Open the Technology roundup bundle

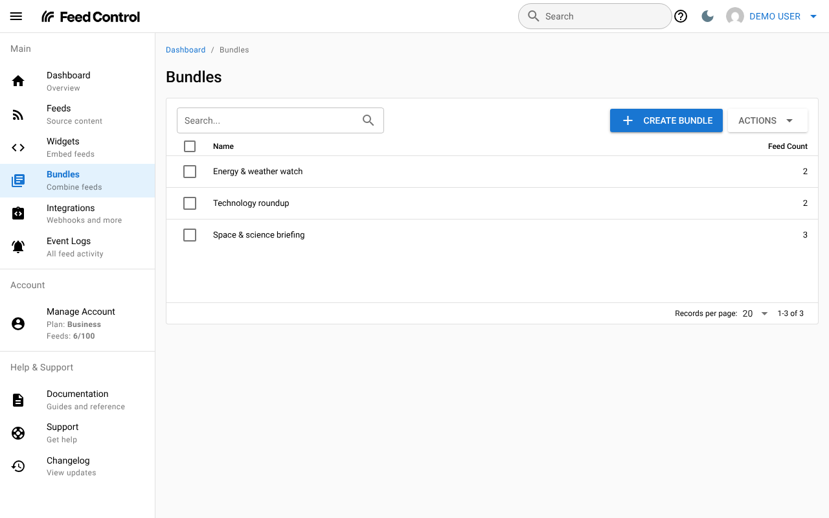[x=251, y=203]
